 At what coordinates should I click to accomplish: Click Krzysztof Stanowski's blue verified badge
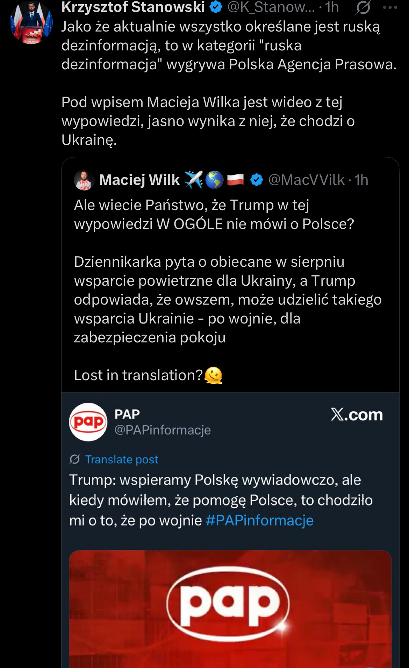click(216, 7)
